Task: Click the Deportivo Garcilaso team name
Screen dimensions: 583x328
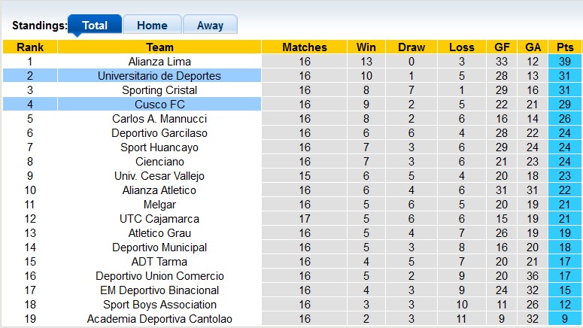Action: [x=159, y=133]
